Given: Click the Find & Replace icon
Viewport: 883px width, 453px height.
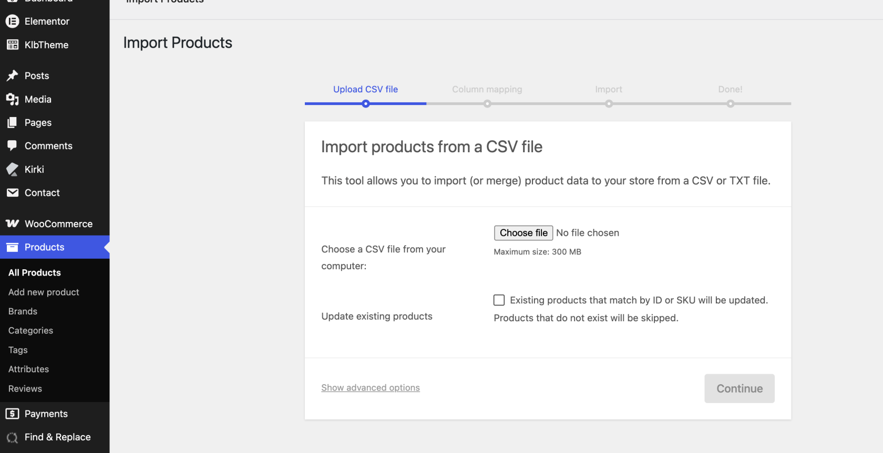Looking at the screenshot, I should tap(12, 437).
